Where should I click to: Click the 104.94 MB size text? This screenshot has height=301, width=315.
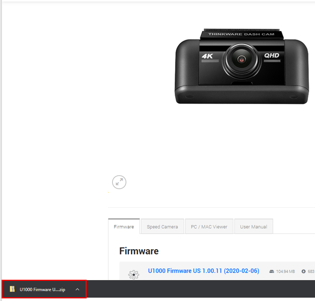285,271
